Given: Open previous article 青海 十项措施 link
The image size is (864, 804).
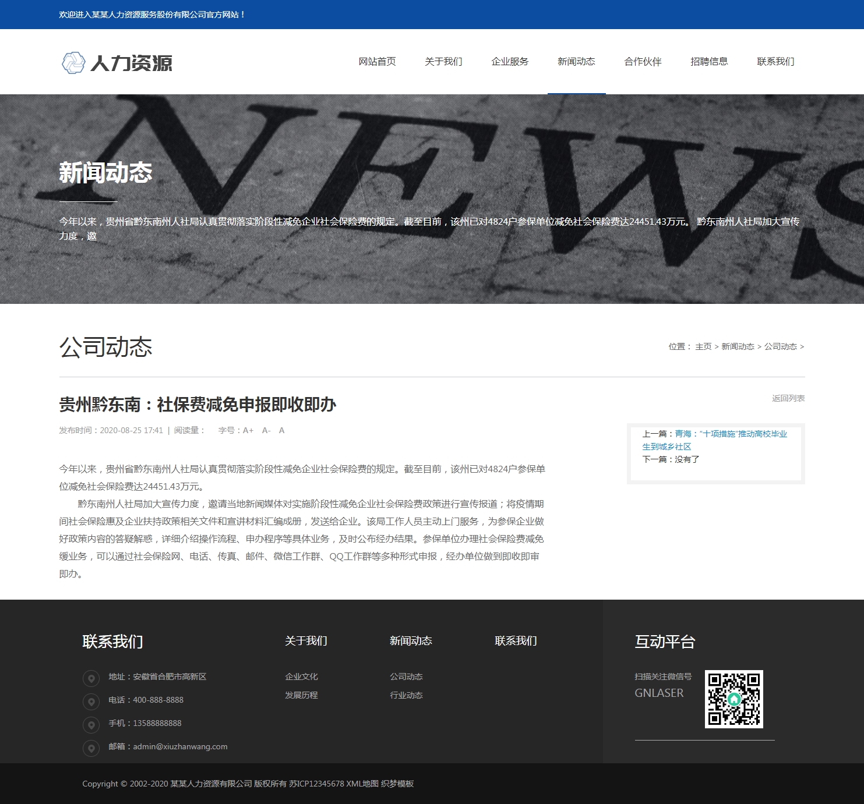Looking at the screenshot, I should (x=714, y=440).
